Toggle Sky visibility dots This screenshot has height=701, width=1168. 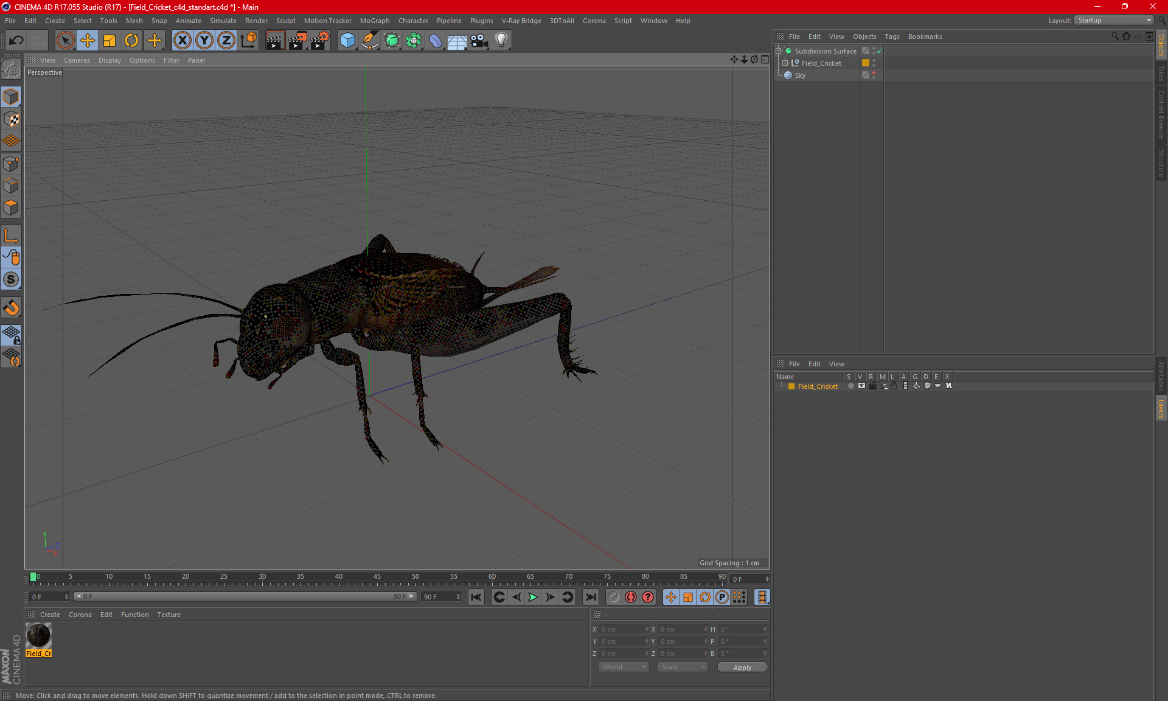(874, 75)
